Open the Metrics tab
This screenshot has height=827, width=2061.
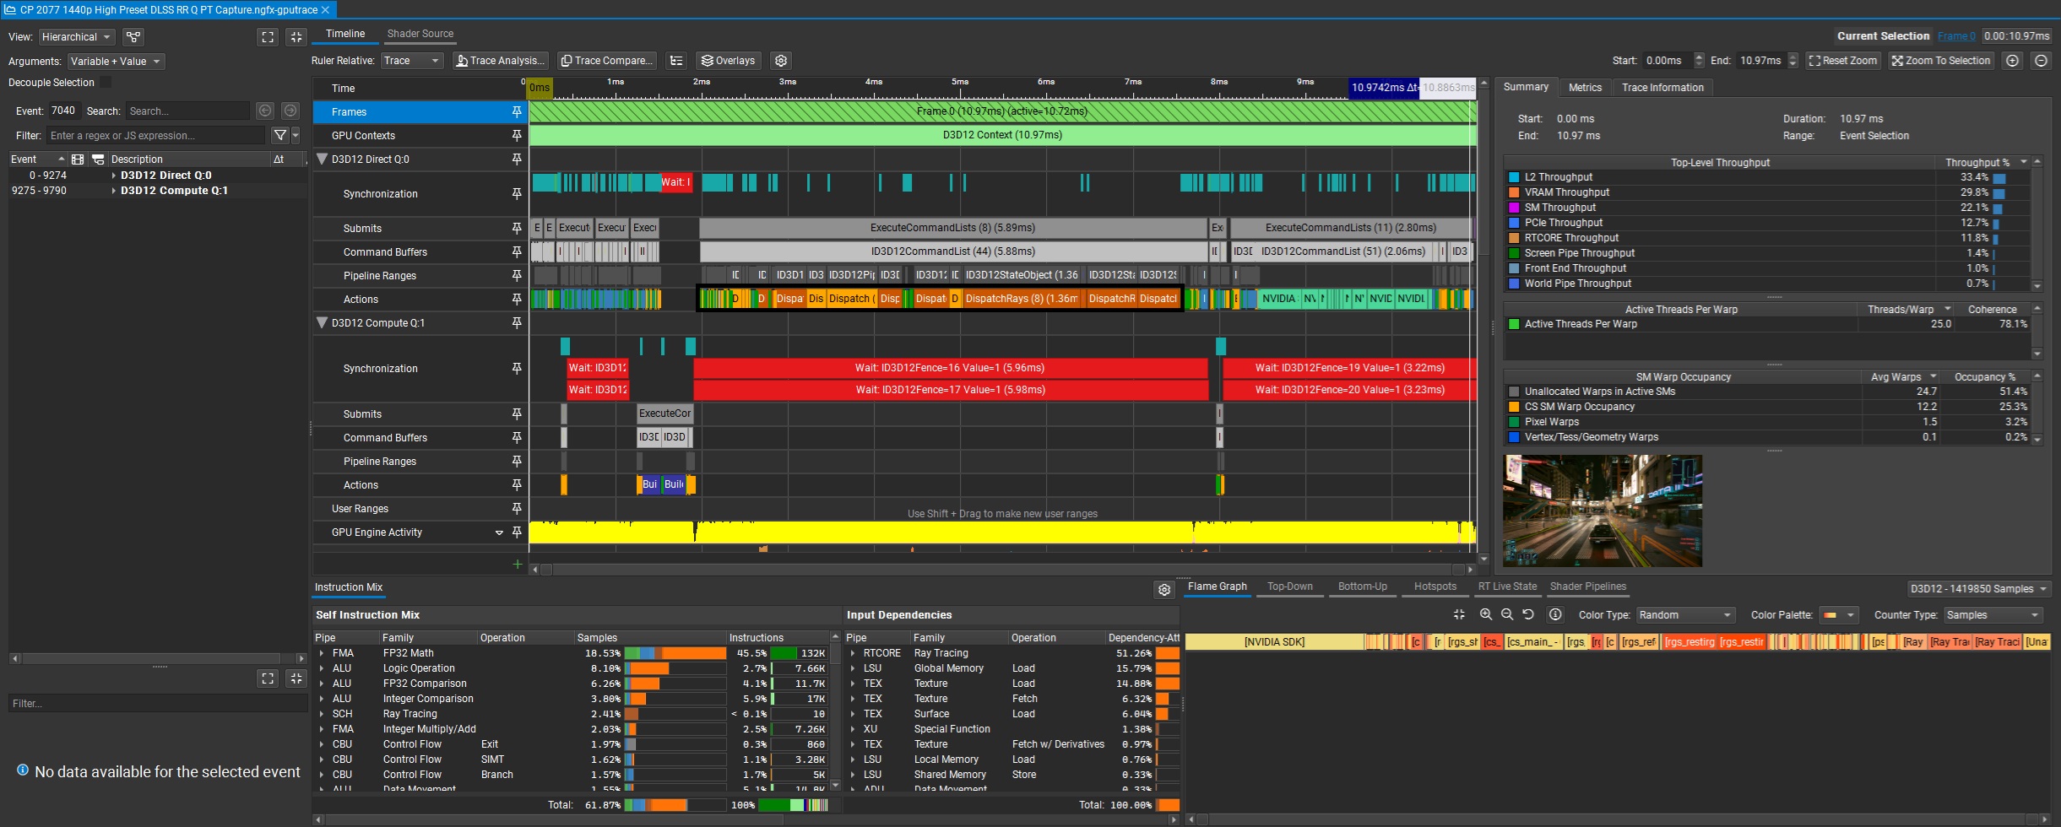tap(1585, 88)
